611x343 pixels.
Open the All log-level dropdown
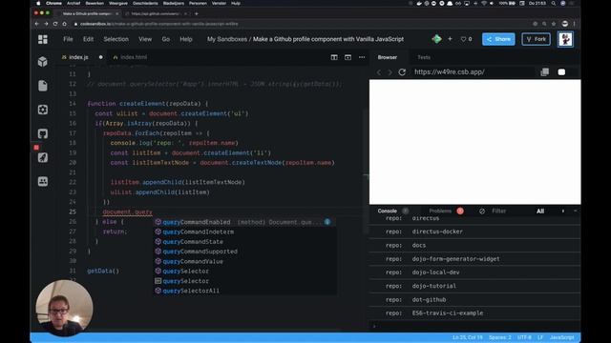[x=540, y=212]
